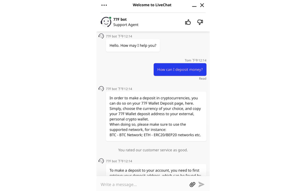Click the "Read" status under Tom's message
The image size is (305, 191).
tap(203, 78)
